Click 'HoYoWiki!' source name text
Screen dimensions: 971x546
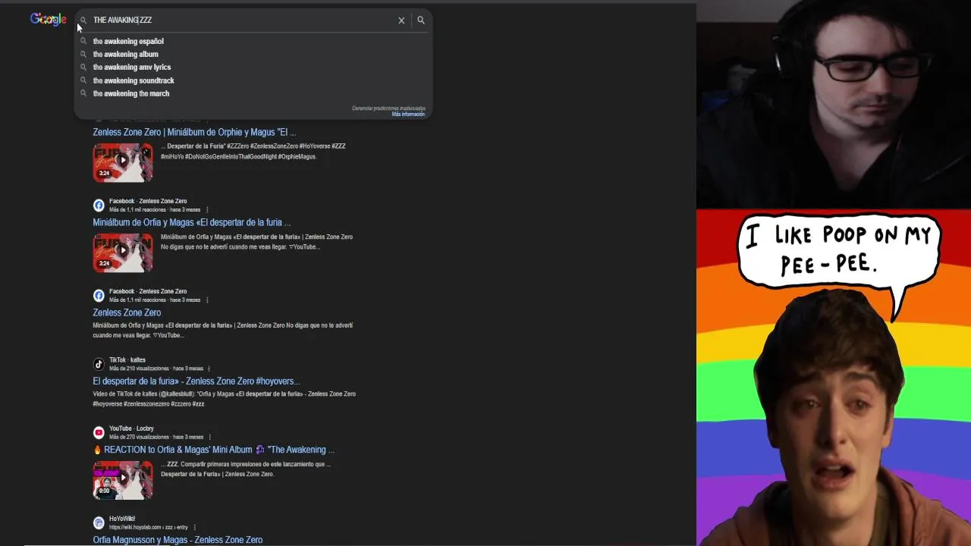(x=122, y=519)
